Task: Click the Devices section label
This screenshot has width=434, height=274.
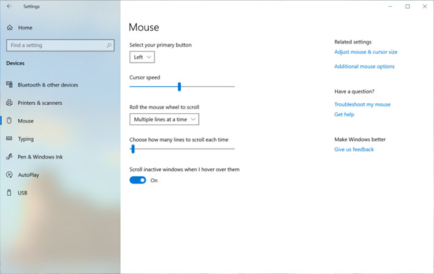Action: coord(15,63)
